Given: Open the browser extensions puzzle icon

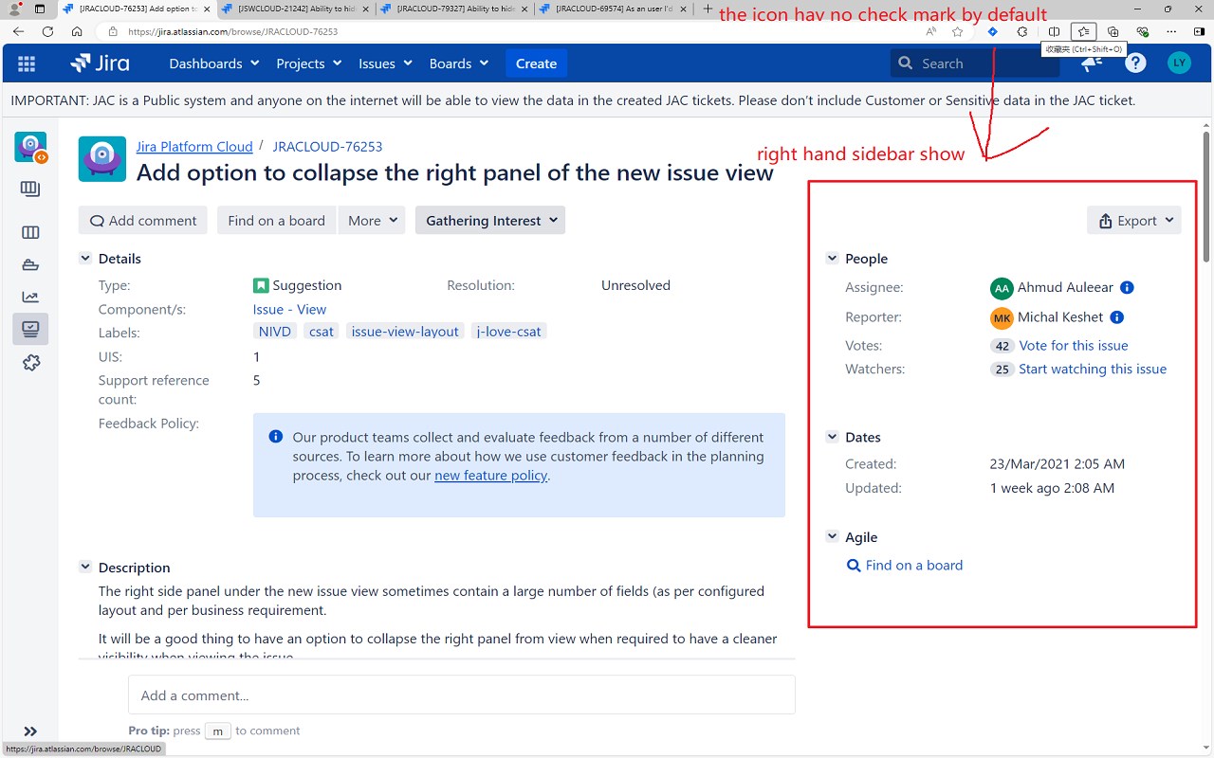Looking at the screenshot, I should [x=1022, y=31].
